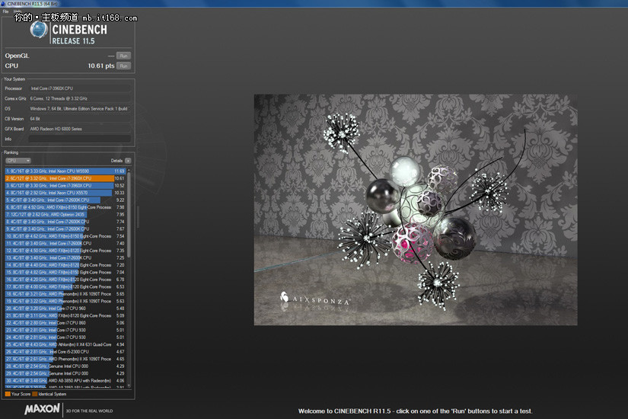
Task: Click the orange Your Score legend swatch
Action: coord(7,394)
